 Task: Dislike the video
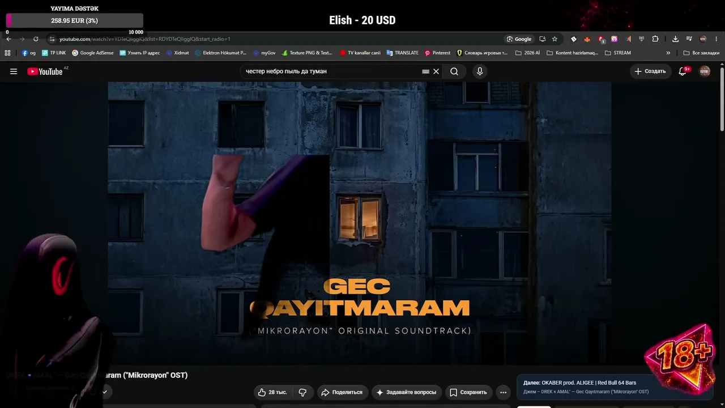[x=302, y=392]
